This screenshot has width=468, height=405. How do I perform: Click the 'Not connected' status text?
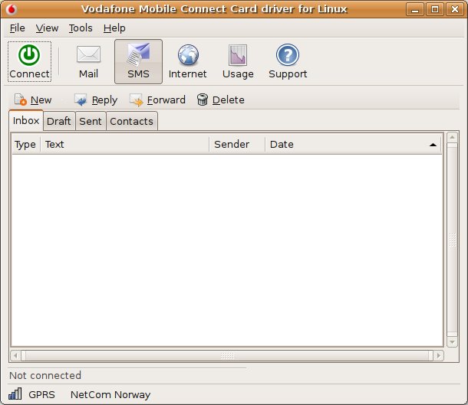(x=45, y=375)
